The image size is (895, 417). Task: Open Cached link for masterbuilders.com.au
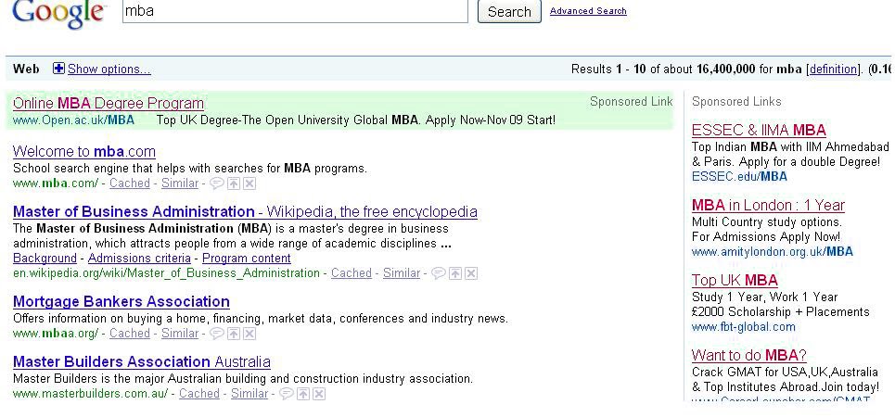[x=199, y=394]
